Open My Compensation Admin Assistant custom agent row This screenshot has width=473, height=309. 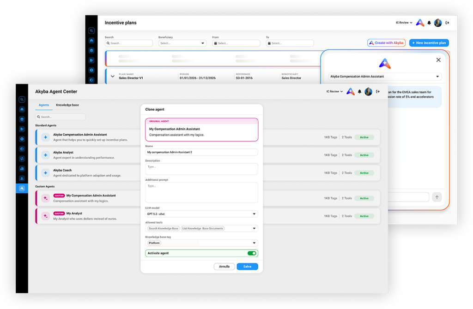coord(208,198)
